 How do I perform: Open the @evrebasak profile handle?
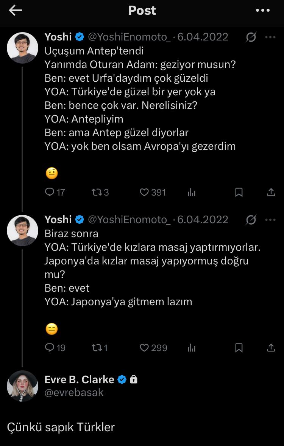tap(74, 392)
